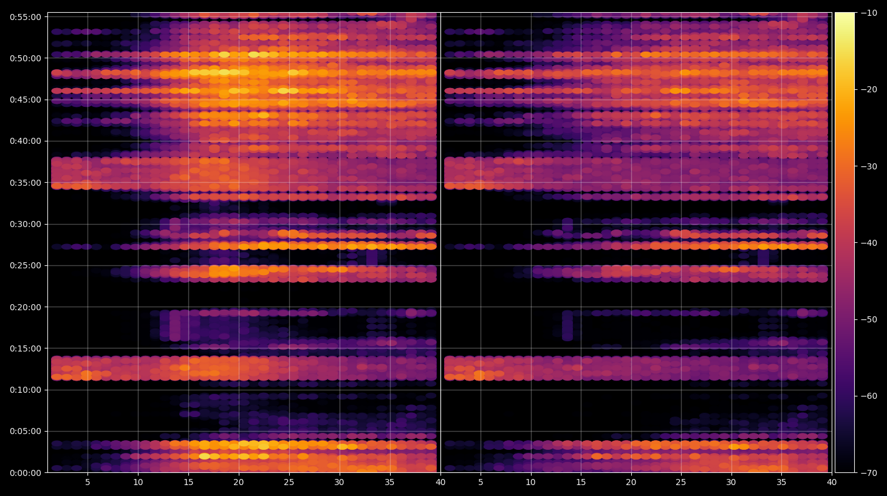This screenshot has height=496, width=887.
Task: Click x-axis label 5 under the left heatmap
Action: click(87, 483)
